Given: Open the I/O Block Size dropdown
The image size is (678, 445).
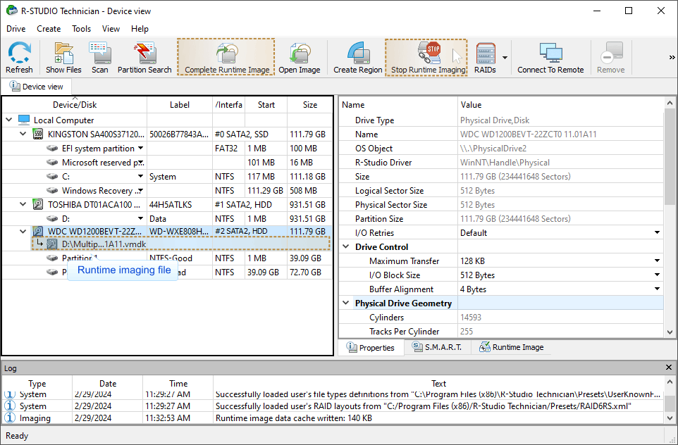Looking at the screenshot, I should [658, 275].
